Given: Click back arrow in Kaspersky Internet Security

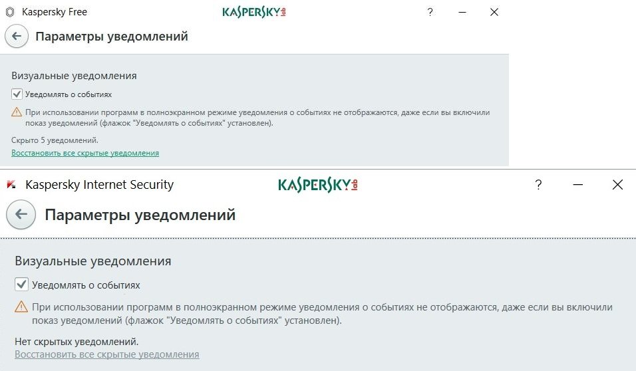Looking at the screenshot, I should coord(21,214).
